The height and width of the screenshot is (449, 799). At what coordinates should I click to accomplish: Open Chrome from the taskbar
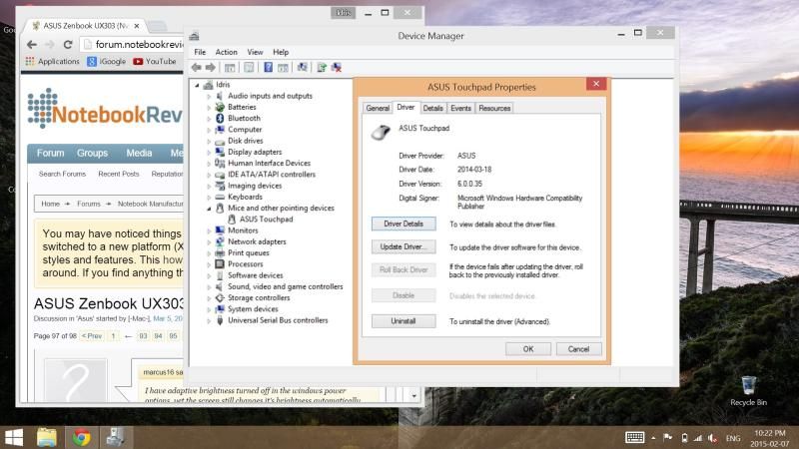(x=81, y=437)
